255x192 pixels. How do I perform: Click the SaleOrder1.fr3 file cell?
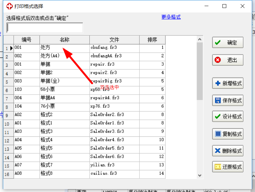tap(114, 124)
